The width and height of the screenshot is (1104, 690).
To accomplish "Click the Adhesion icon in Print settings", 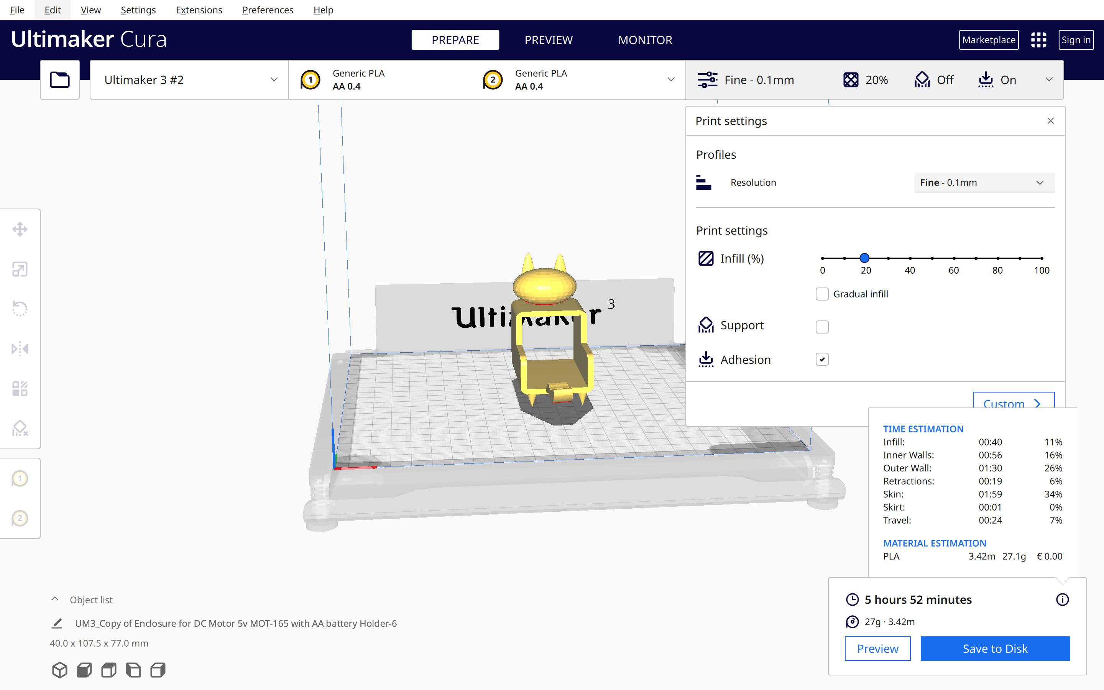I will point(706,359).
